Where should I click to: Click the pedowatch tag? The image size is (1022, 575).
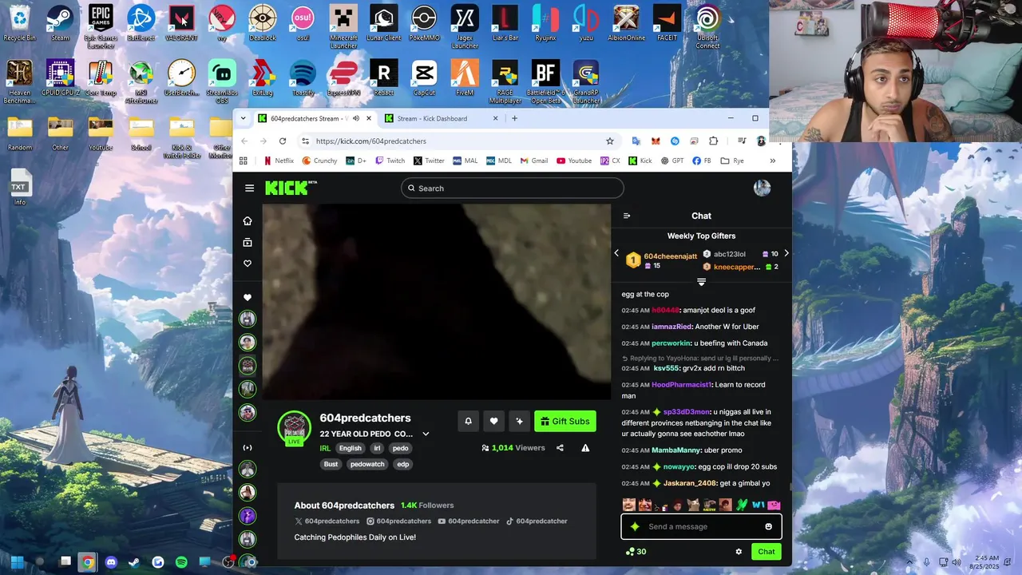tap(367, 464)
